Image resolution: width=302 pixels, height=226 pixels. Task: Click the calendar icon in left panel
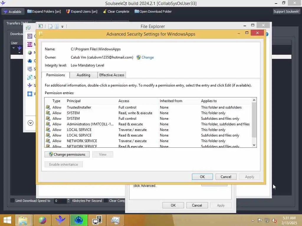(x=30, y=36)
